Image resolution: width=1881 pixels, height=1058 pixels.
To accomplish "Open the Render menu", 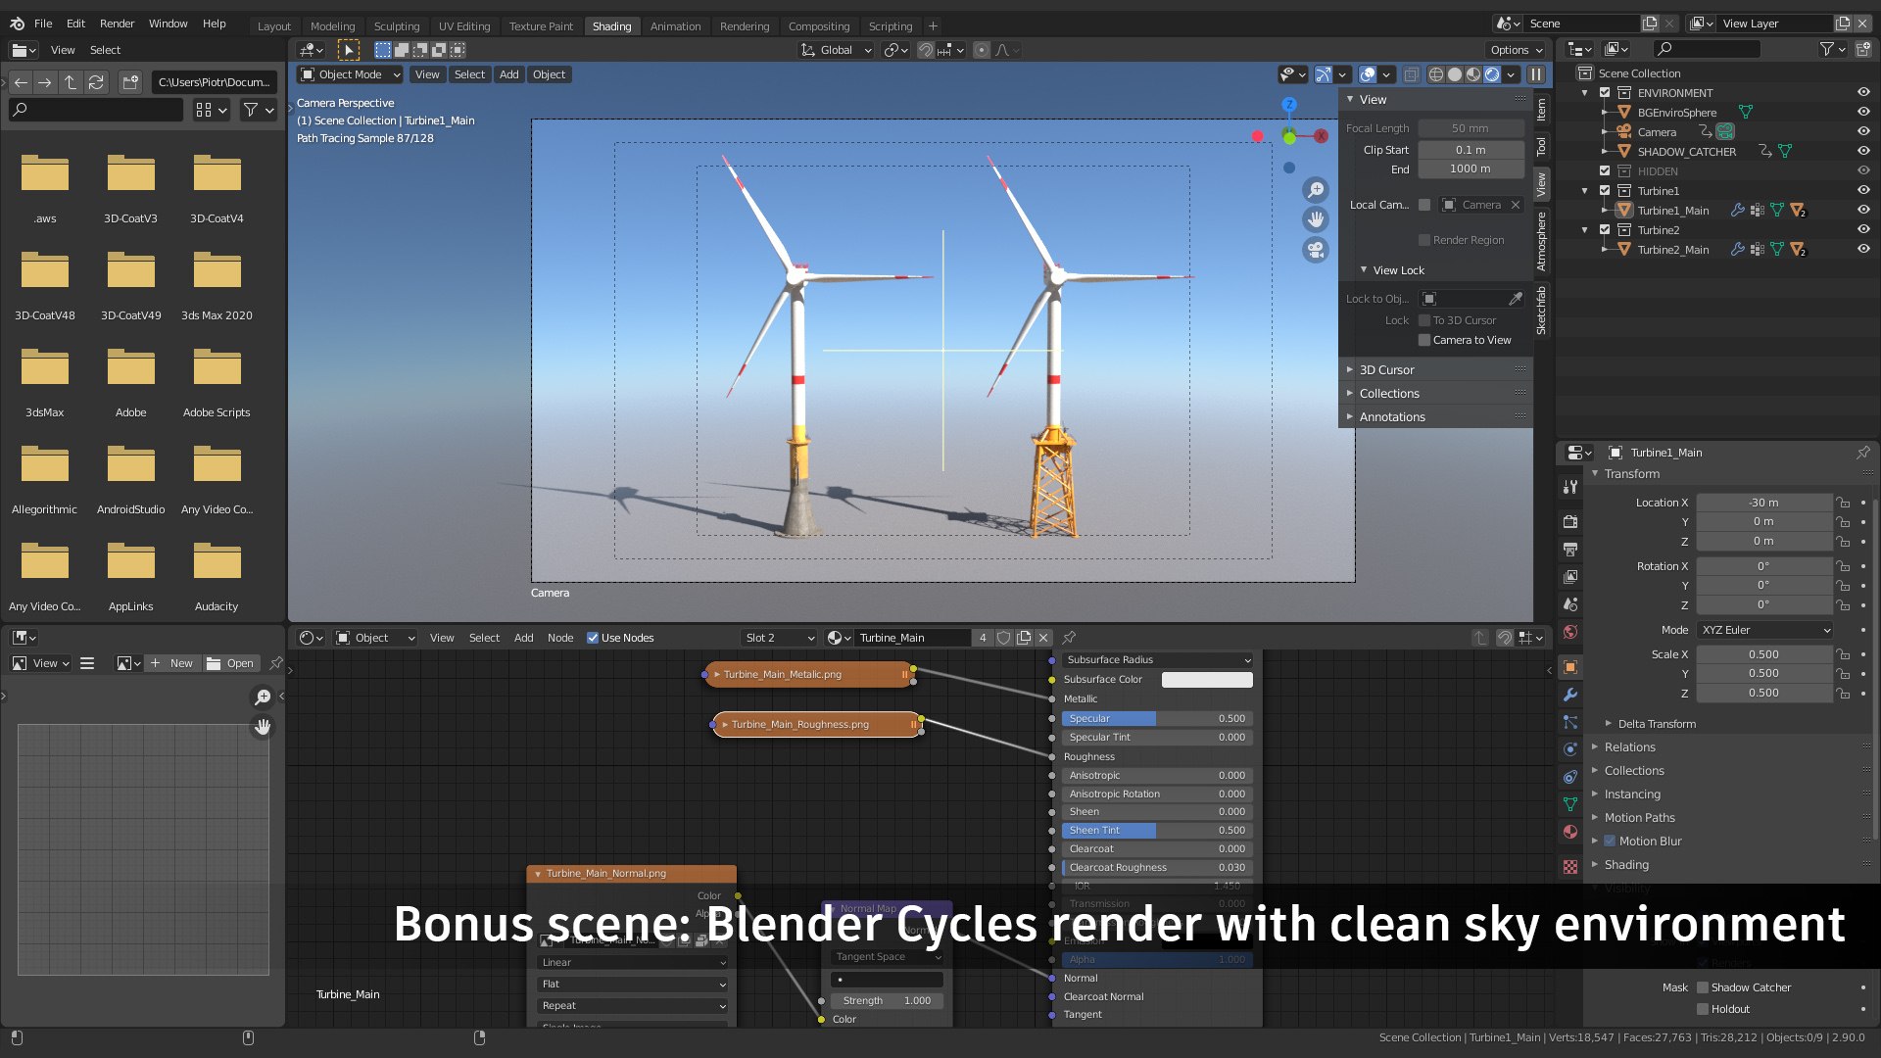I will point(117,24).
